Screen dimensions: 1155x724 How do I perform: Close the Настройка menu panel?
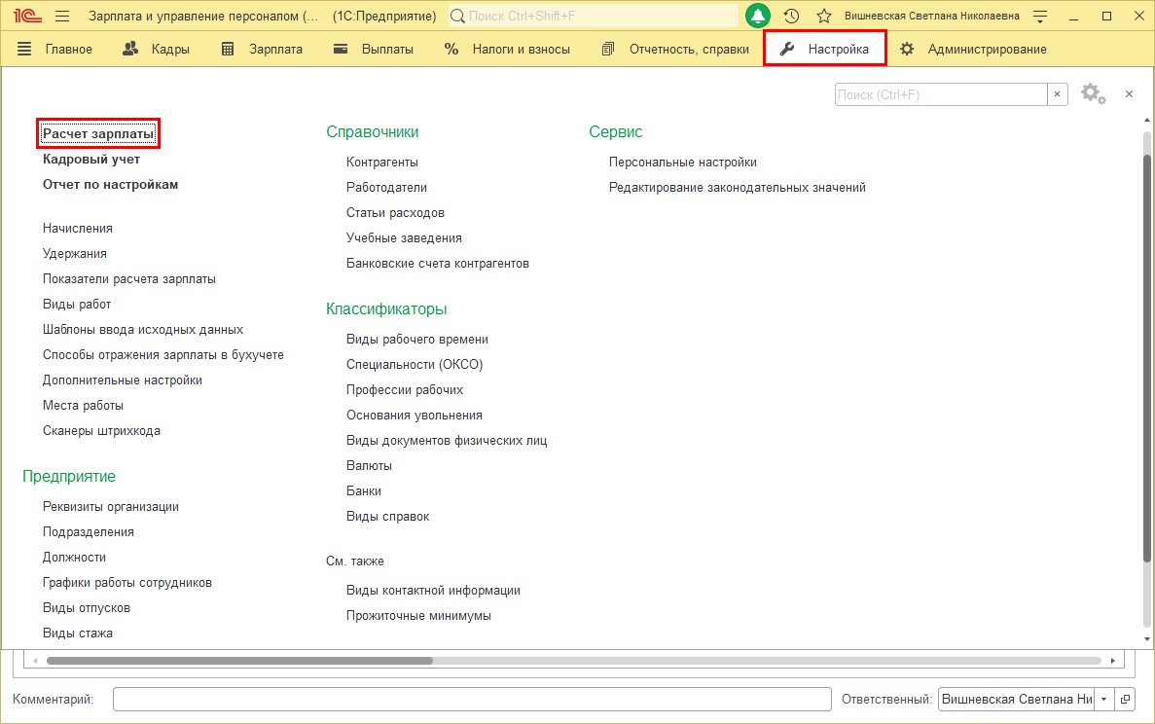[x=1130, y=94]
